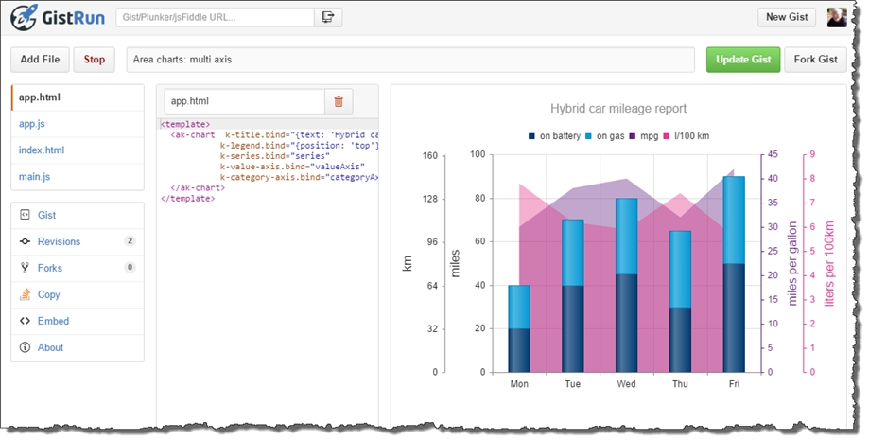
Task: Click the Fork Gist button
Action: (x=815, y=60)
